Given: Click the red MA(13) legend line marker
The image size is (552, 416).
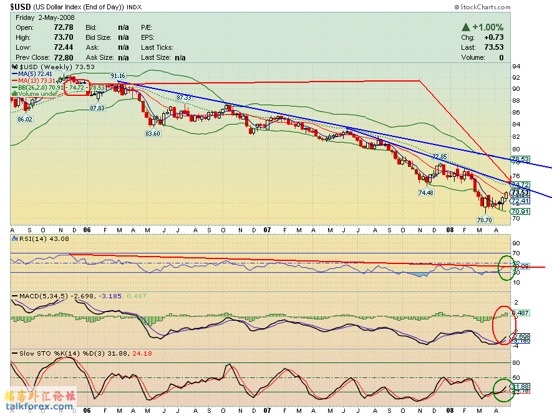Looking at the screenshot, I should click(x=14, y=81).
